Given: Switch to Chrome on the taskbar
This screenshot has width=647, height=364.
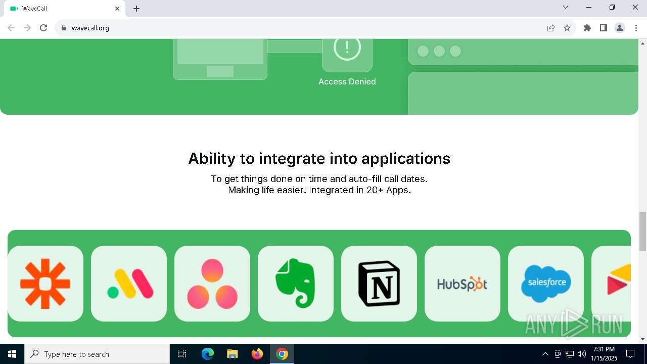Looking at the screenshot, I should click(282, 354).
